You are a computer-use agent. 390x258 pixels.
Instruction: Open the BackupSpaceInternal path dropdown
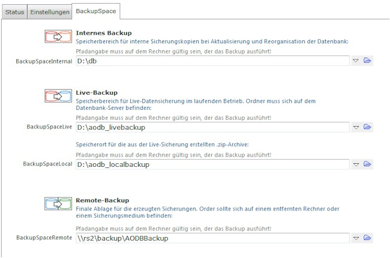[x=356, y=61]
